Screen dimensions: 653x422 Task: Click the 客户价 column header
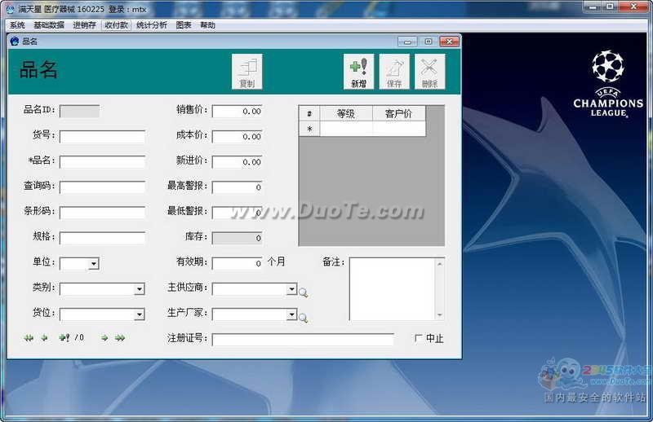click(x=398, y=113)
